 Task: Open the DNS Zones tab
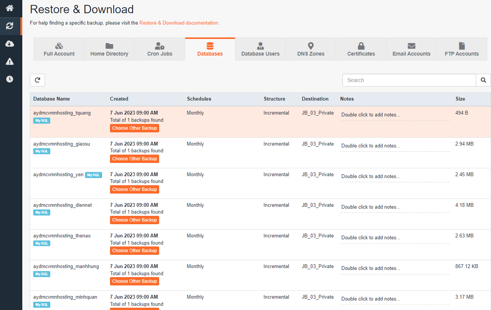(x=311, y=49)
